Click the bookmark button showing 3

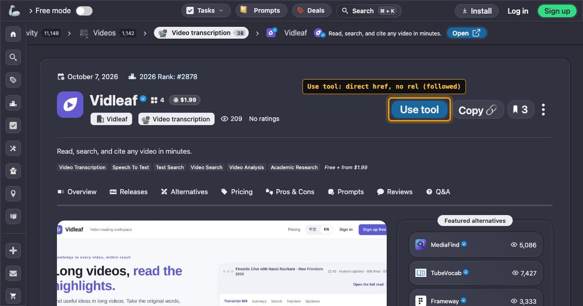[521, 110]
